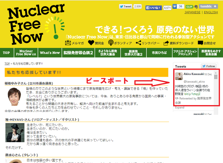Switch language to JAPANESE
Image resolution: width=223 pixels, height=163 pixels.
pyautogui.click(x=192, y=12)
